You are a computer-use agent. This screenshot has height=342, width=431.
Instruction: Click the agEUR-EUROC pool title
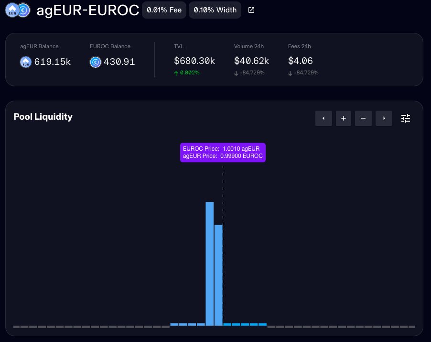[x=88, y=10]
